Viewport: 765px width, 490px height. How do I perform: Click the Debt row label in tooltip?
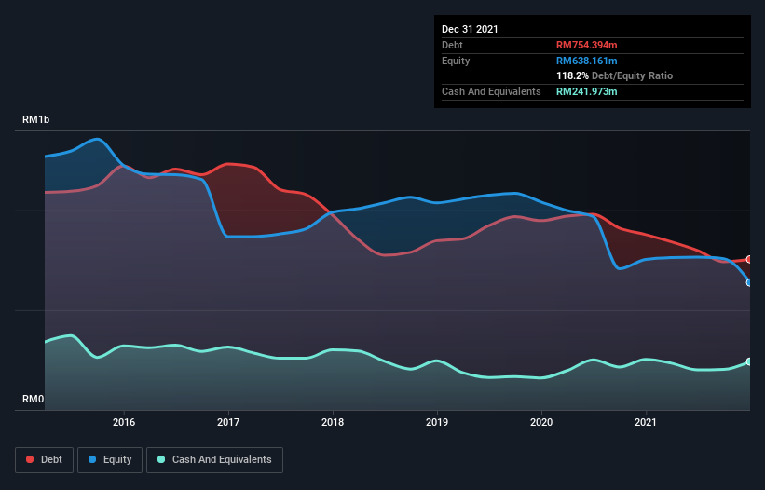452,45
